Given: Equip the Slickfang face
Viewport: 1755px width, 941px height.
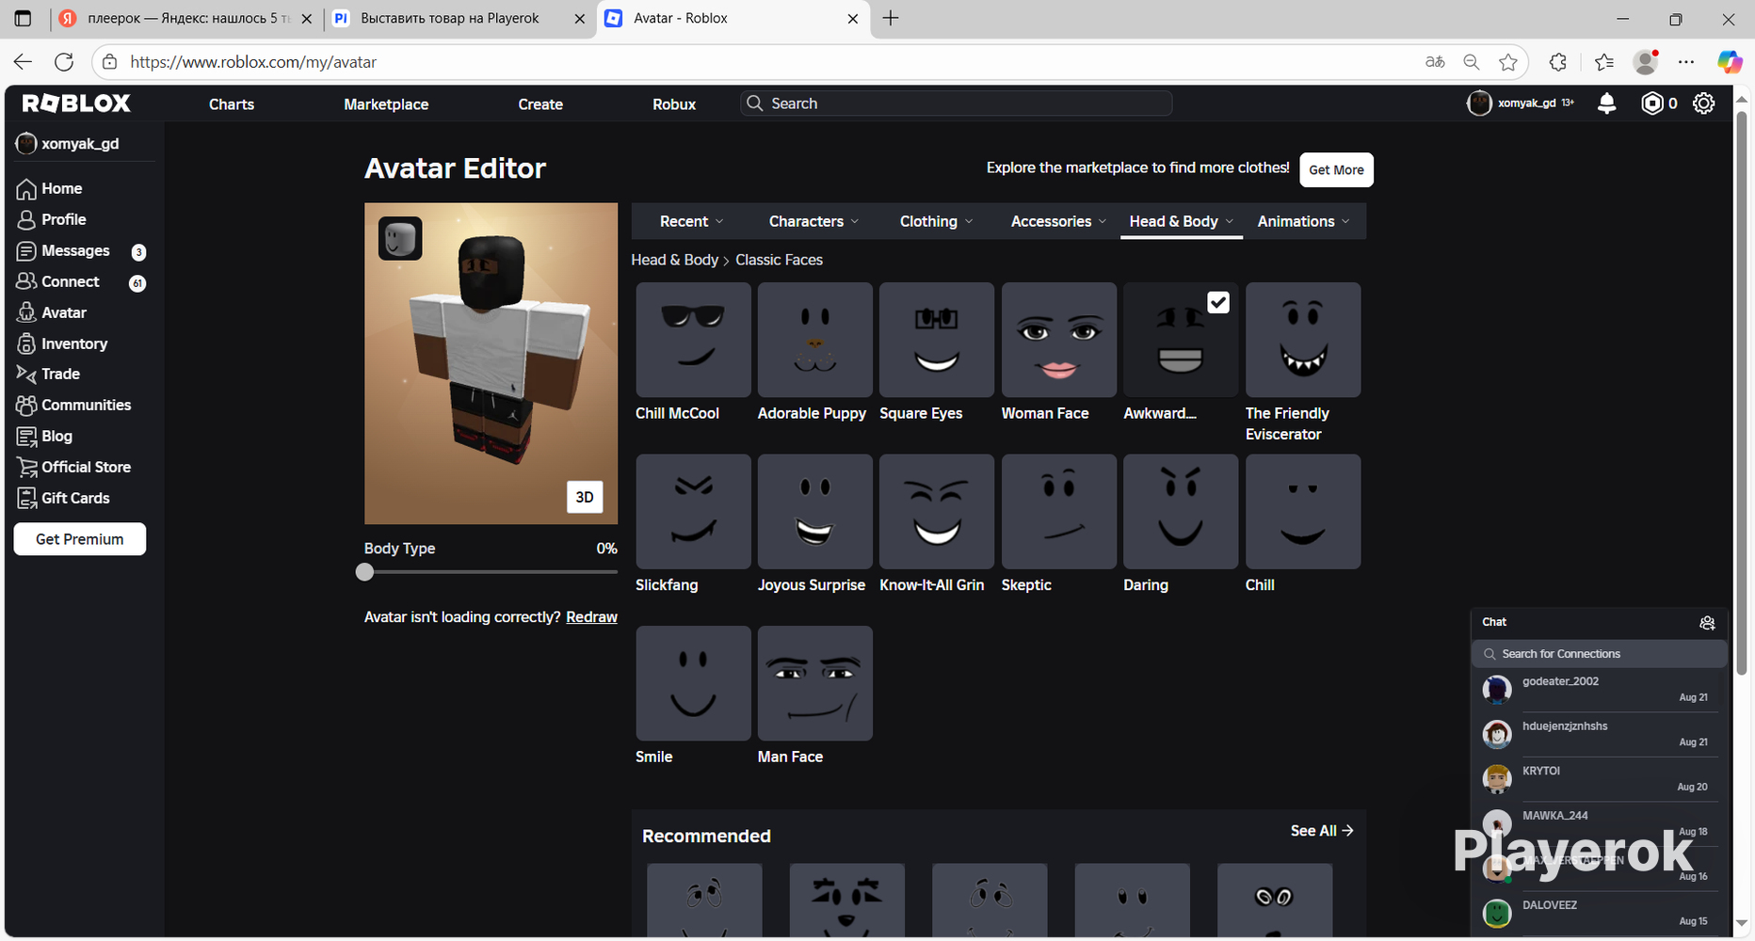Looking at the screenshot, I should (693, 512).
